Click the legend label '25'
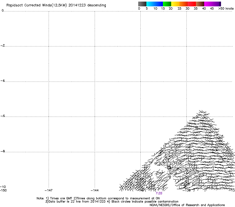 (x=179, y=9)
